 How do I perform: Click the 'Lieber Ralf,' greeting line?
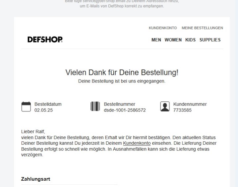[33, 131]
